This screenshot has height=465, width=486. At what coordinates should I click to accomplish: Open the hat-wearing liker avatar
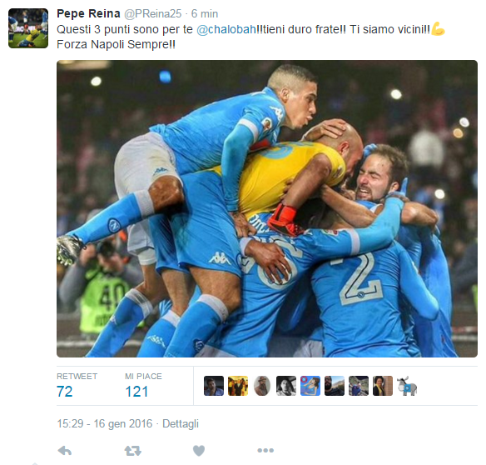[x=262, y=386]
